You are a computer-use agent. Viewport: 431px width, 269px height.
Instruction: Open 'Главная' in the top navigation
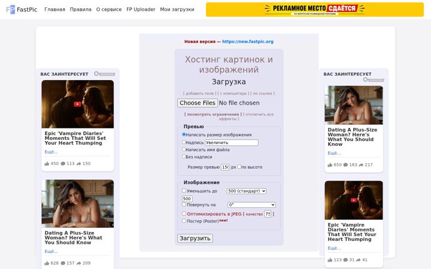pos(54,10)
